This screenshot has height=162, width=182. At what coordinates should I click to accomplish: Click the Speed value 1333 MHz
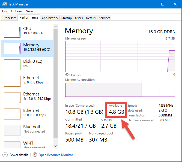(166, 106)
